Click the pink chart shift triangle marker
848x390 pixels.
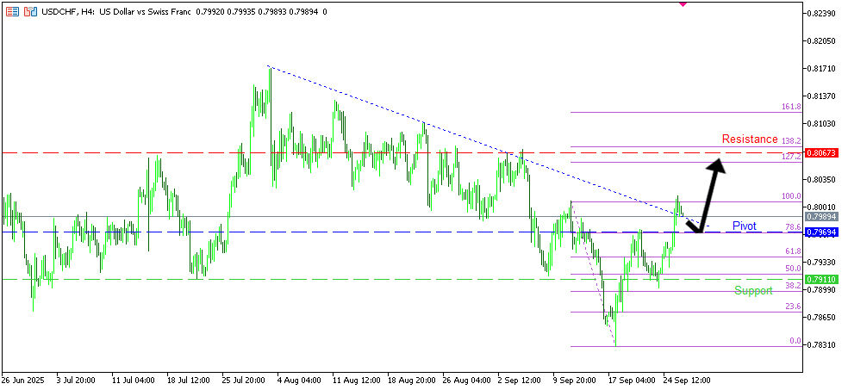[x=683, y=3]
